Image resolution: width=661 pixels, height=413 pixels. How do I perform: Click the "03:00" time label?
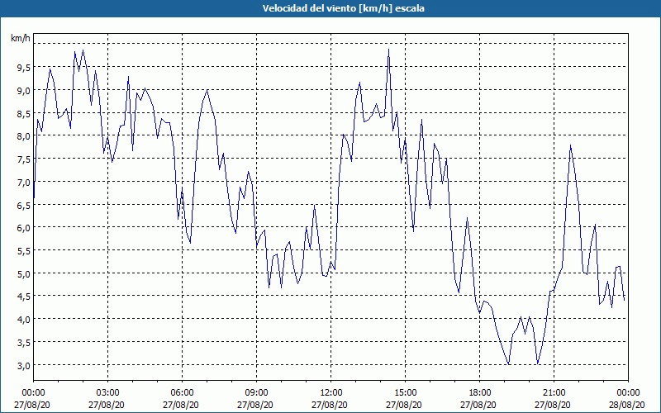click(x=107, y=393)
